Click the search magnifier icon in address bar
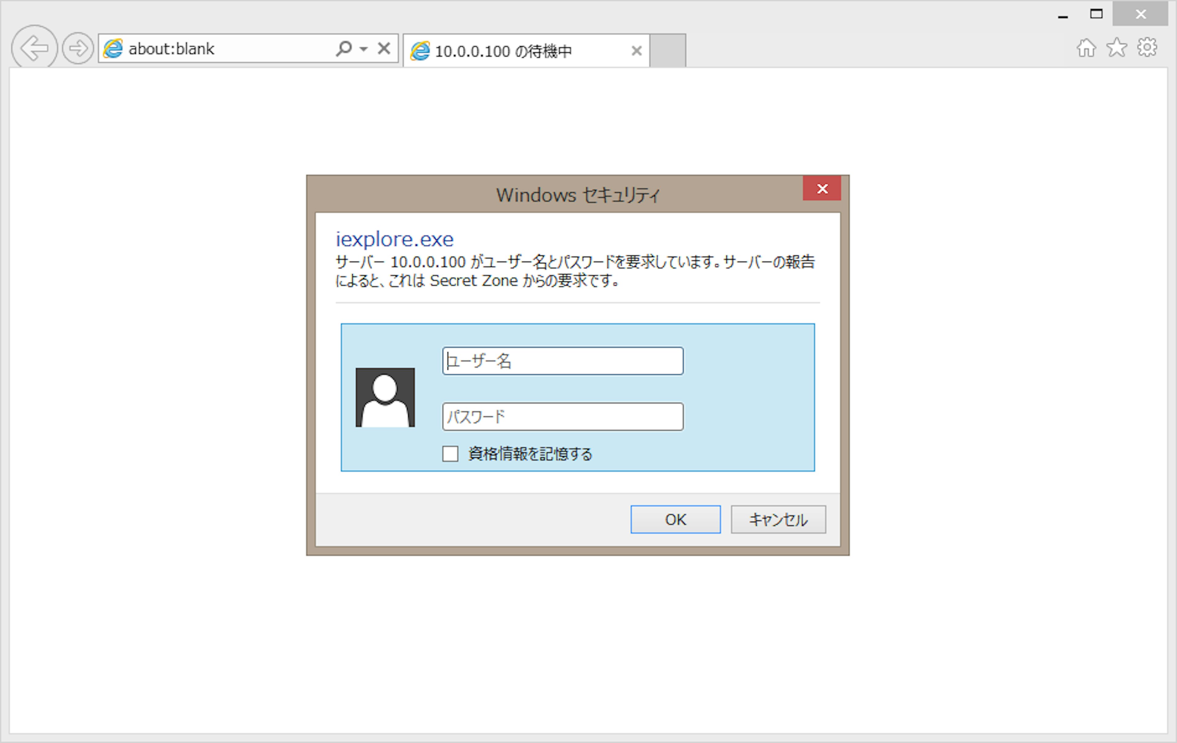Image resolution: width=1177 pixels, height=743 pixels. [344, 48]
